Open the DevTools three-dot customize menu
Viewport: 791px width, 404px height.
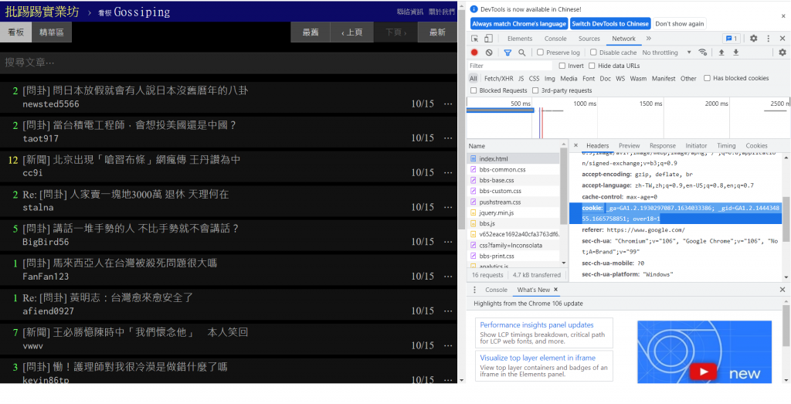pyautogui.click(x=768, y=39)
